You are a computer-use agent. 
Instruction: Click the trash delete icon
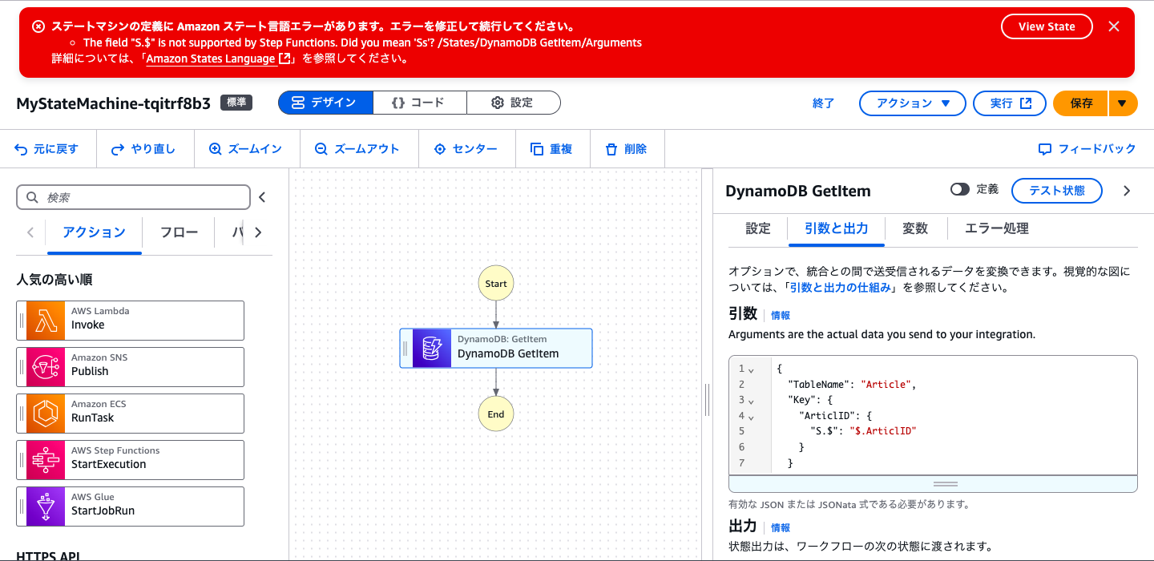tap(611, 149)
